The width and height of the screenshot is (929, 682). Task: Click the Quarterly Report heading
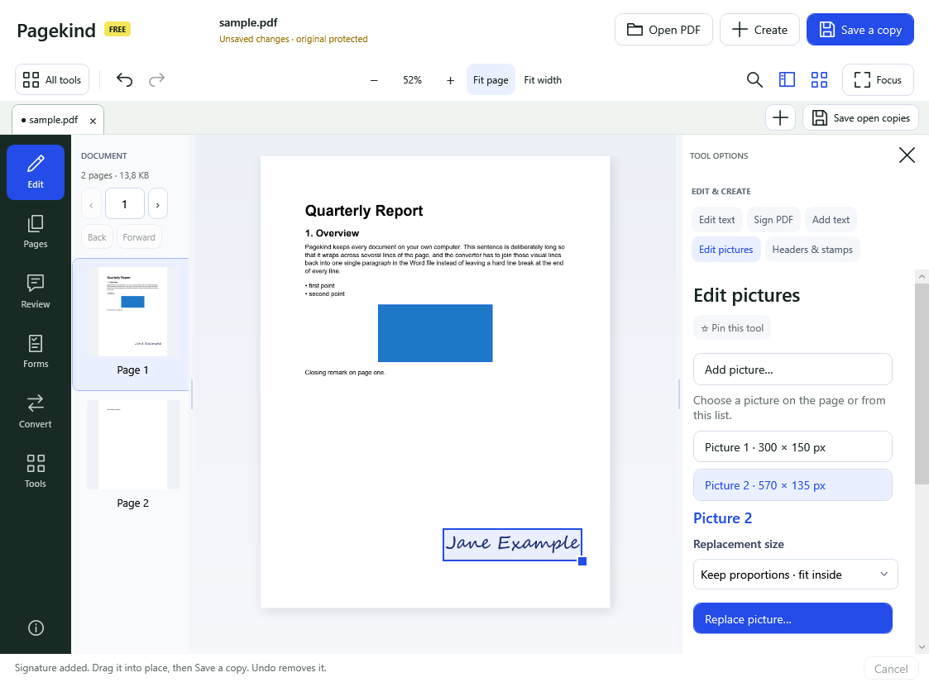[x=364, y=211]
